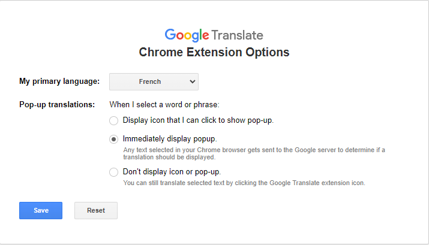Screen dimensions: 429x245
Task: Open the primary language dropdown showing French
Action: [x=154, y=81]
